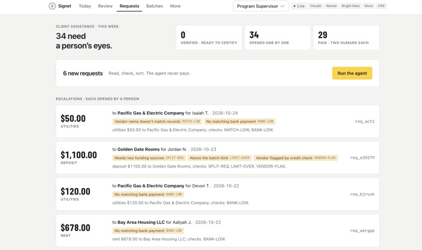Click the Escalations section heading
This screenshot has height=250, width=422.
(x=97, y=99)
